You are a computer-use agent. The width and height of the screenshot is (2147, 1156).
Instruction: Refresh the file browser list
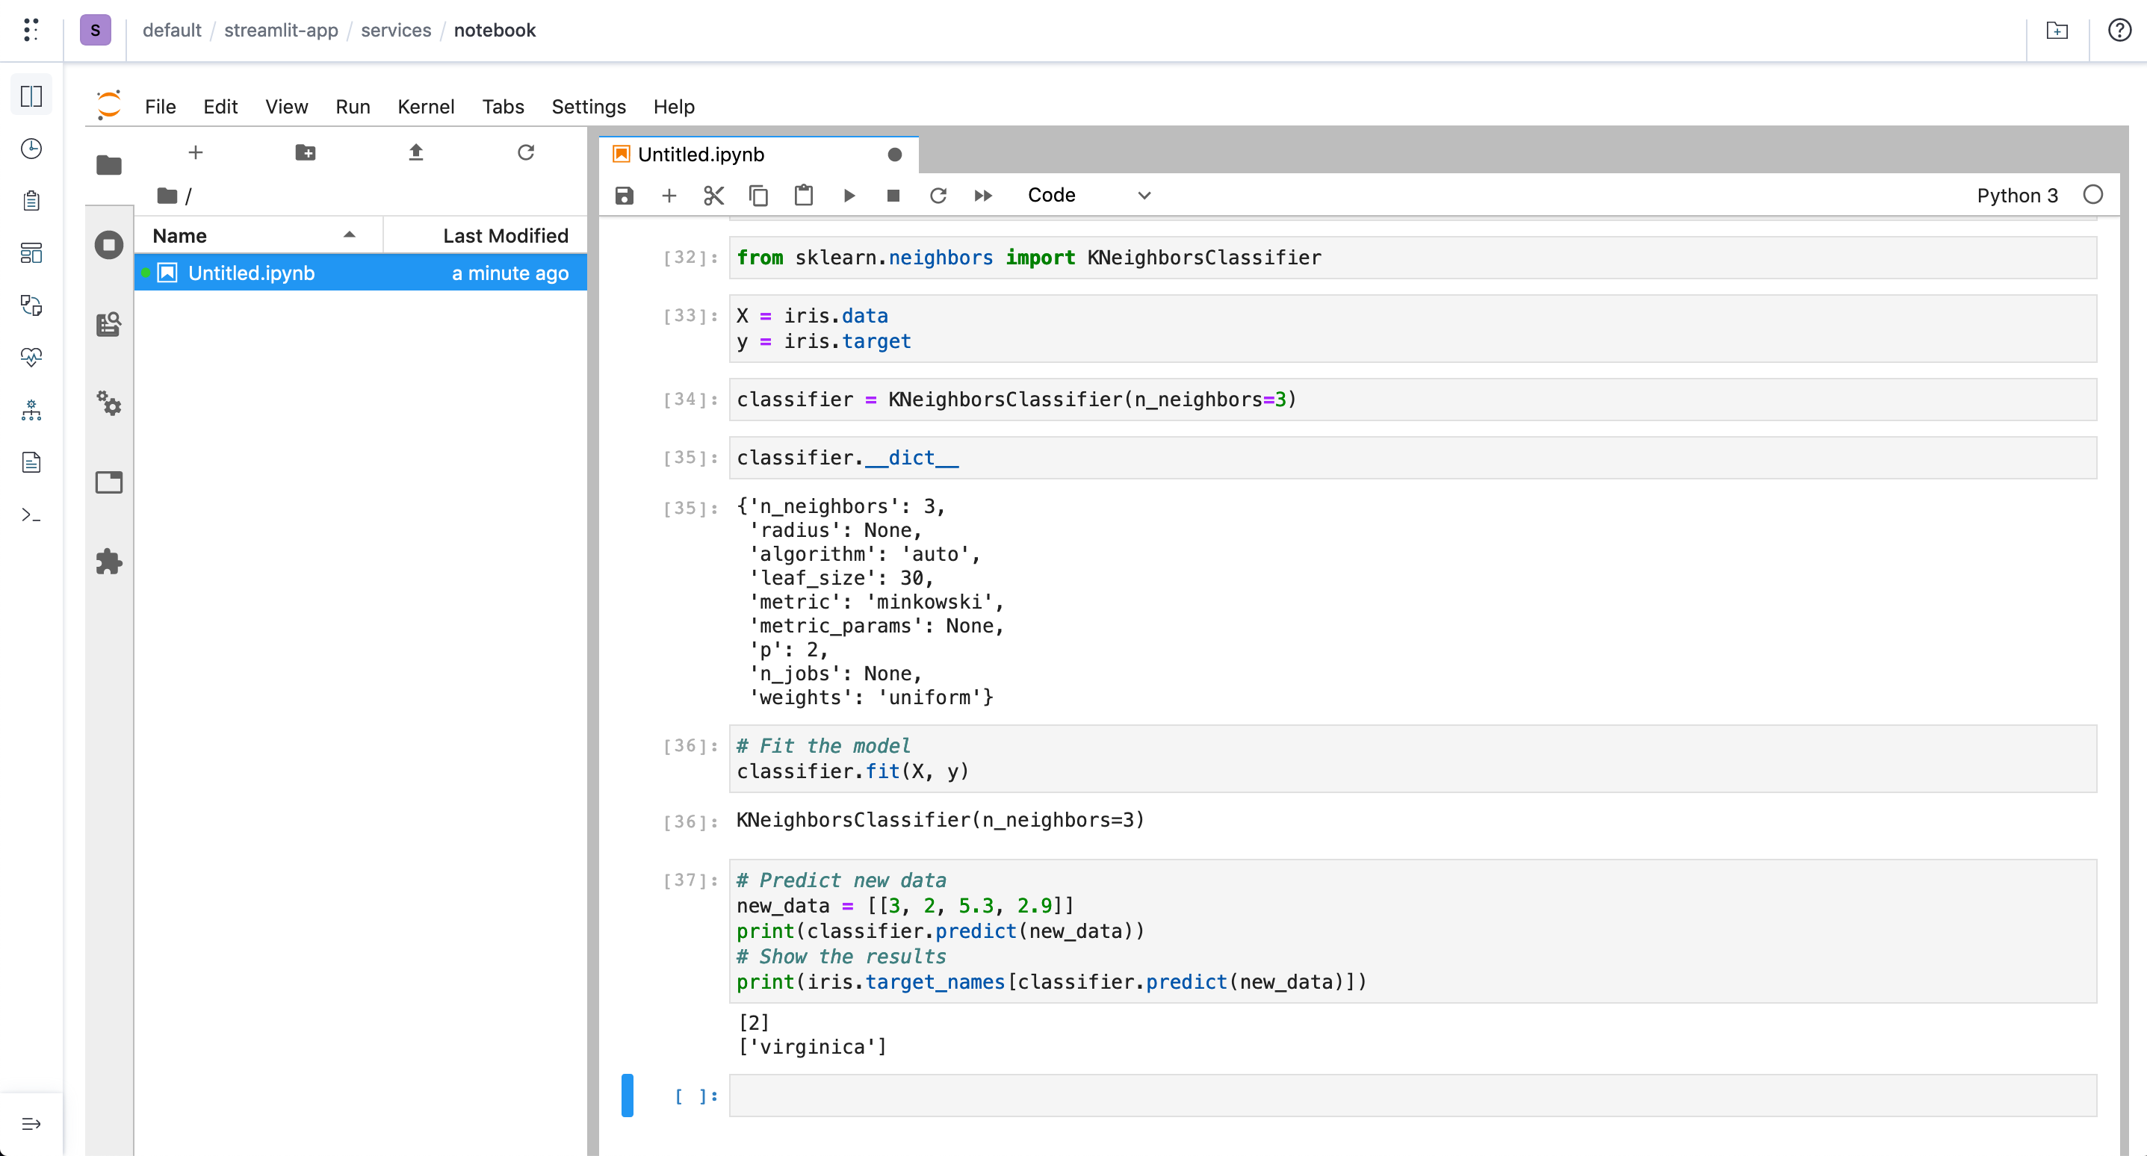pos(525,152)
